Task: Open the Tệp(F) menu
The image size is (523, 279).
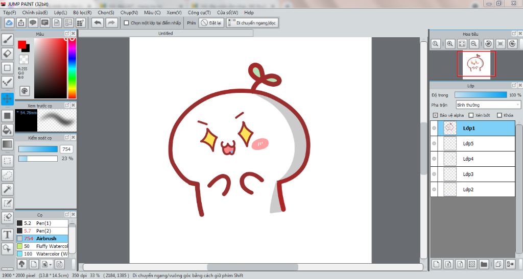Action: tap(9, 12)
